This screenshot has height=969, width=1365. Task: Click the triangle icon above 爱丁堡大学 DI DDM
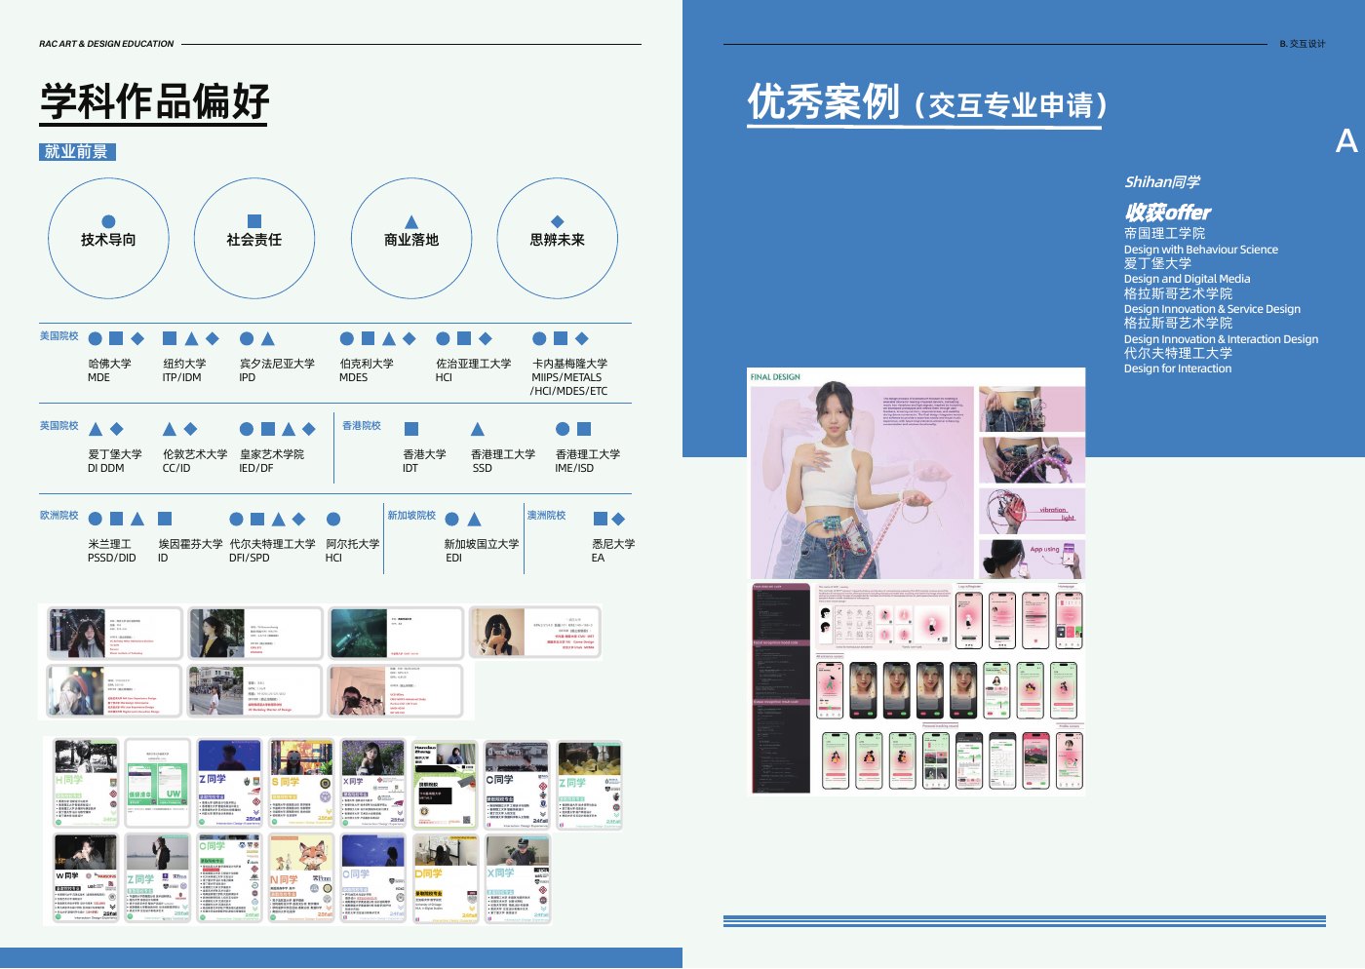(96, 429)
